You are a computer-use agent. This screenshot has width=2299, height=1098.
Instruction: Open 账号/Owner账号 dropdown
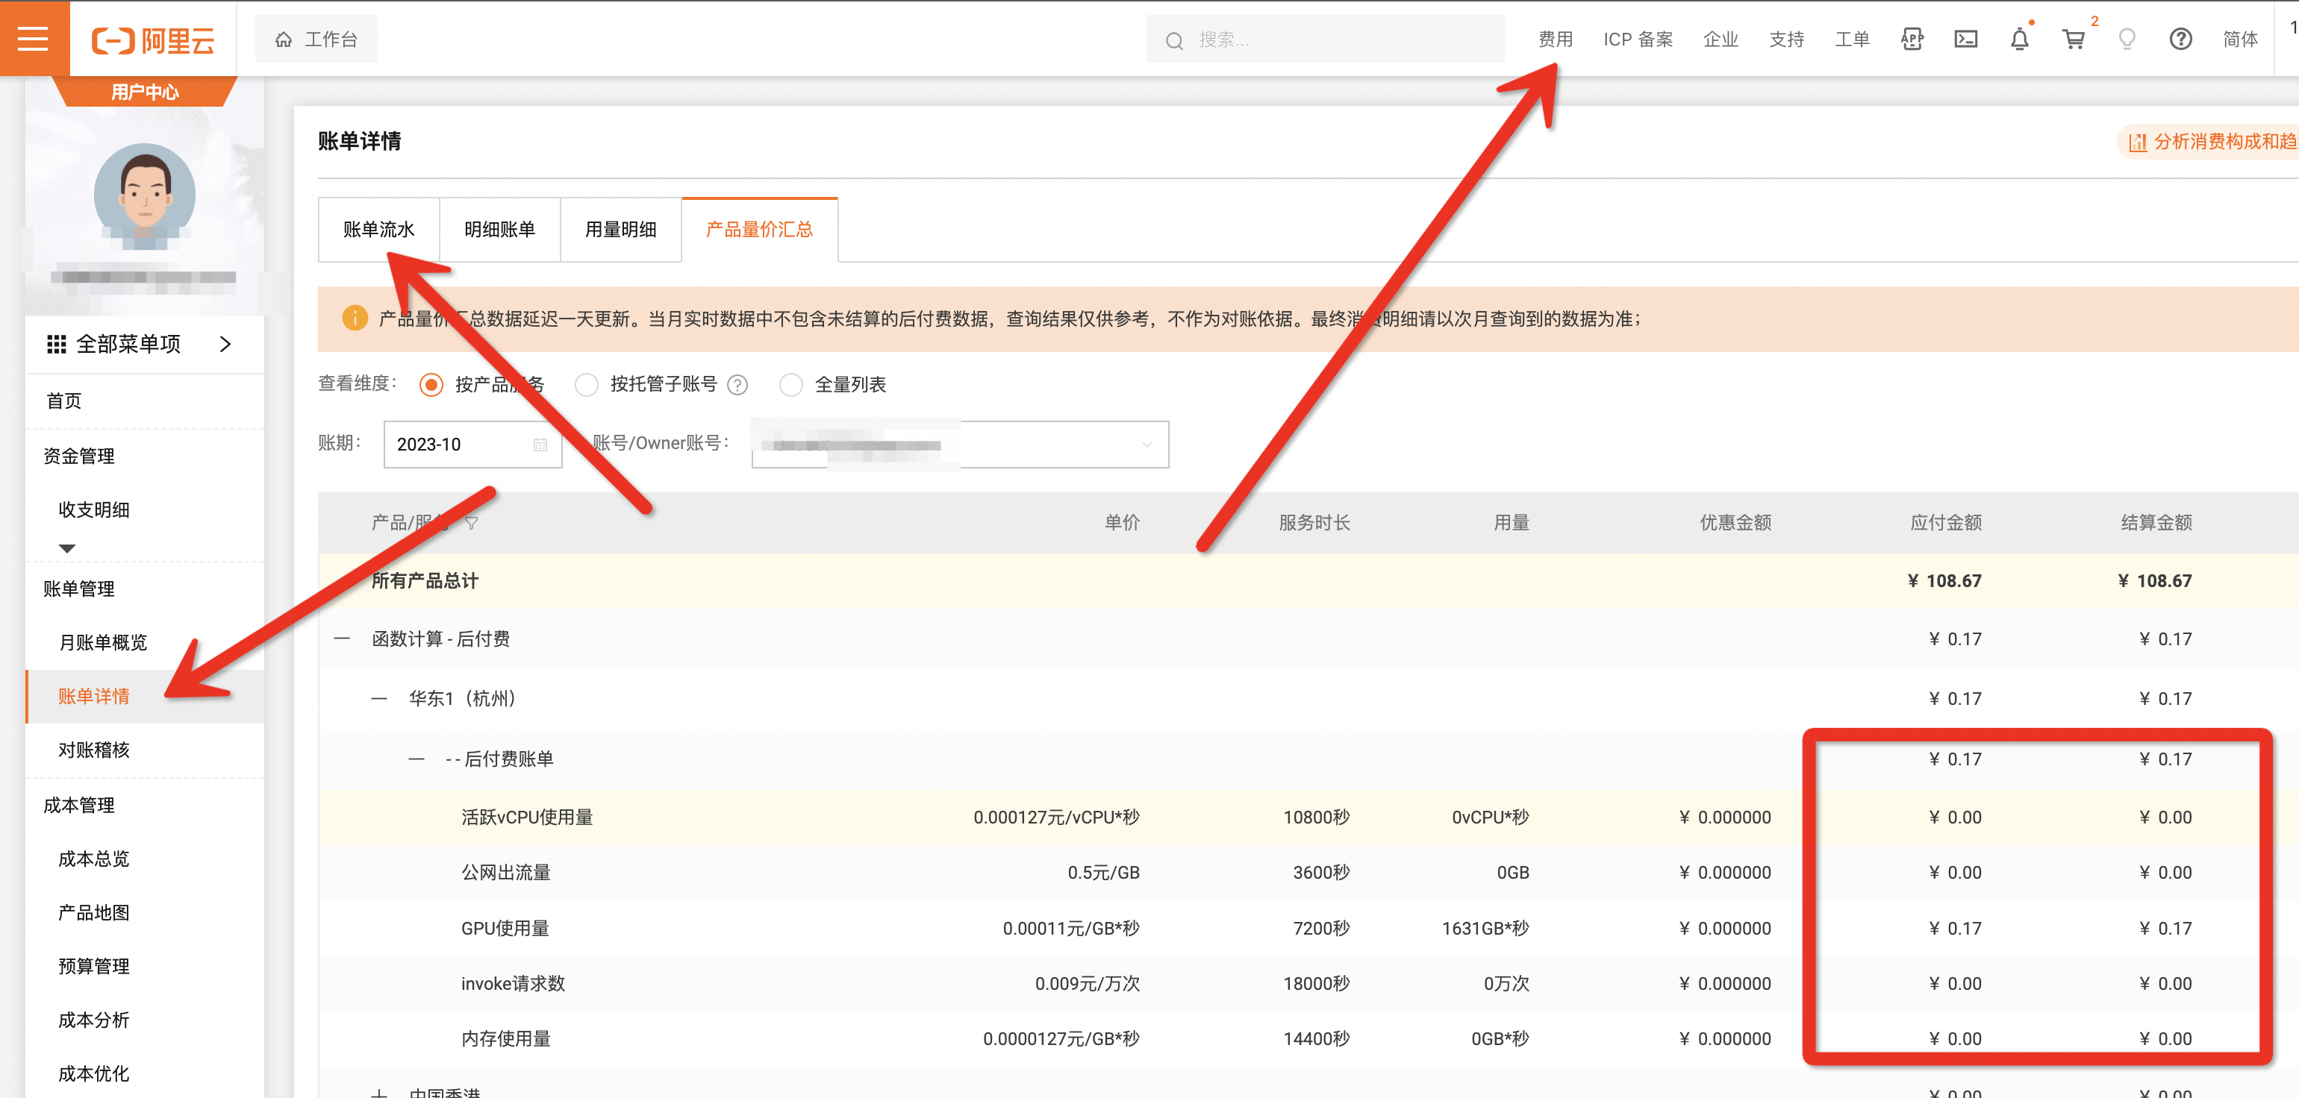[x=961, y=444]
